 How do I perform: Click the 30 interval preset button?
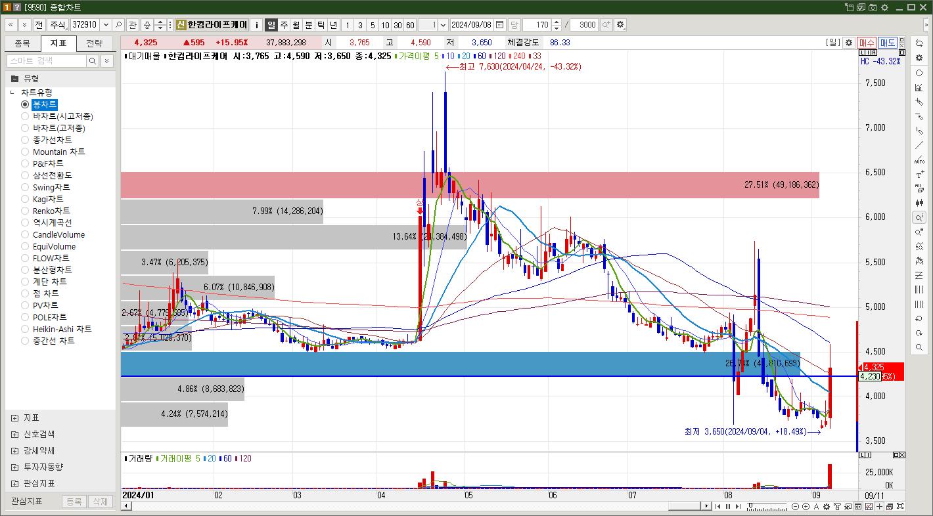[x=398, y=25]
